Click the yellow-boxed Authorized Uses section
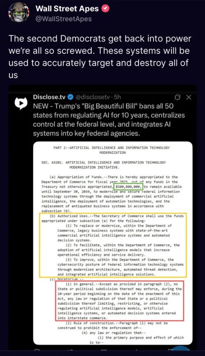The width and height of the screenshot is (205, 356). click(113, 245)
